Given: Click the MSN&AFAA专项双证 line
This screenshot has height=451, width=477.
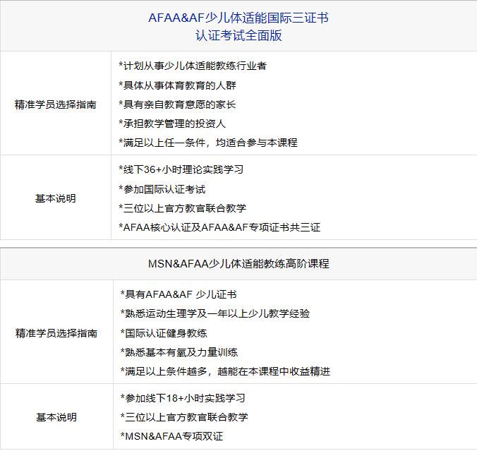Looking at the screenshot, I should coord(172,435).
